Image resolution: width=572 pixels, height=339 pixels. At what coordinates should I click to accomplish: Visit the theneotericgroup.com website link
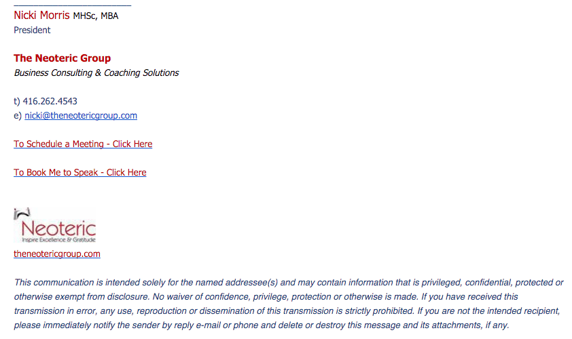[57, 254]
